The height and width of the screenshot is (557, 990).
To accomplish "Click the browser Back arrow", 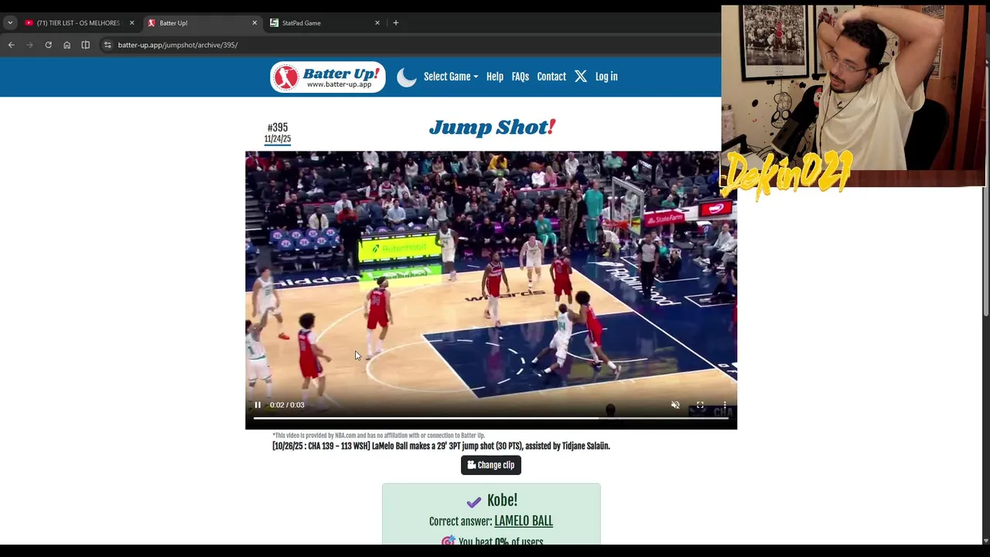I will coord(11,45).
